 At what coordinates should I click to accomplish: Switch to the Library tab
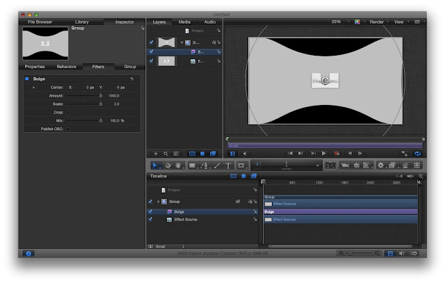click(82, 22)
